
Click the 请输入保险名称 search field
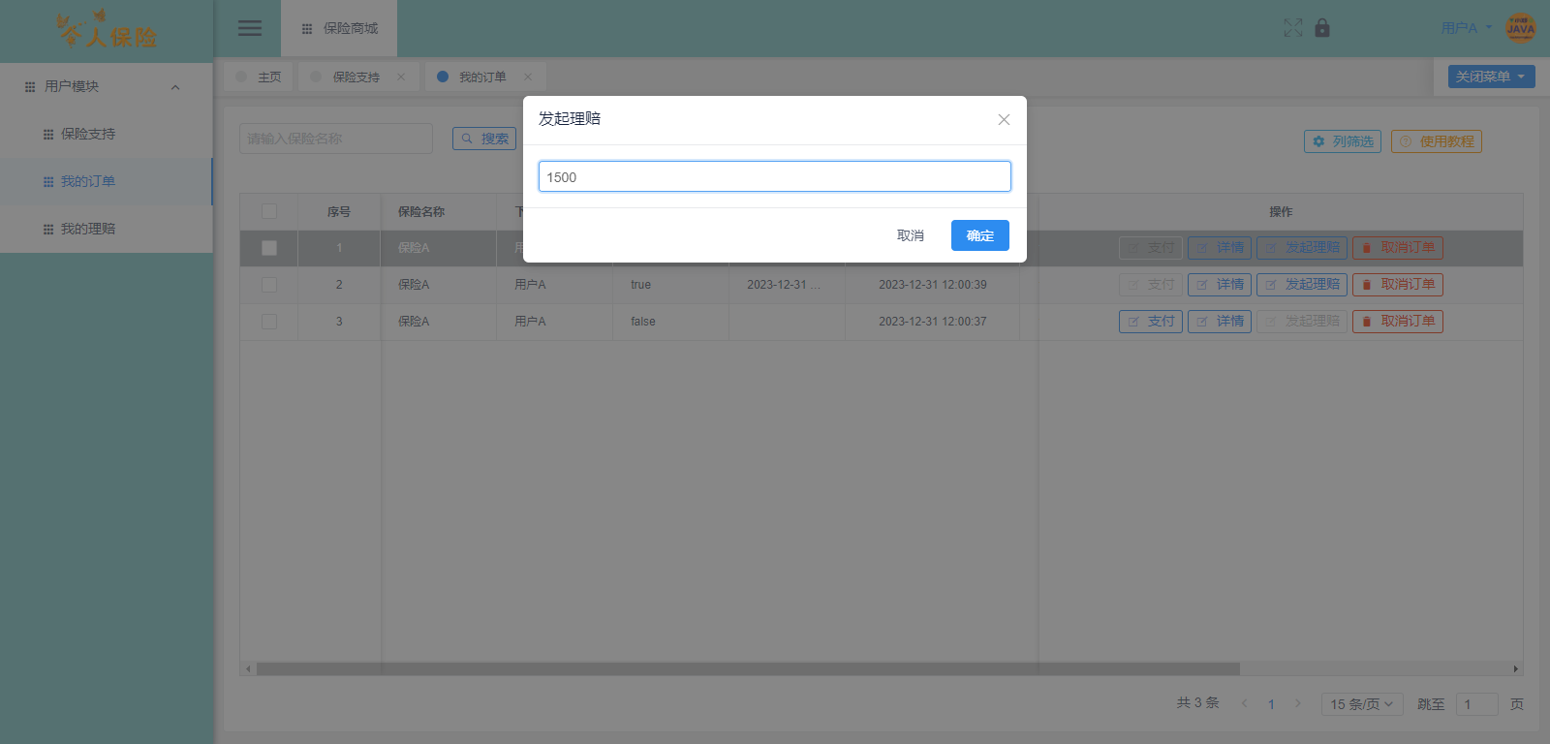point(336,139)
